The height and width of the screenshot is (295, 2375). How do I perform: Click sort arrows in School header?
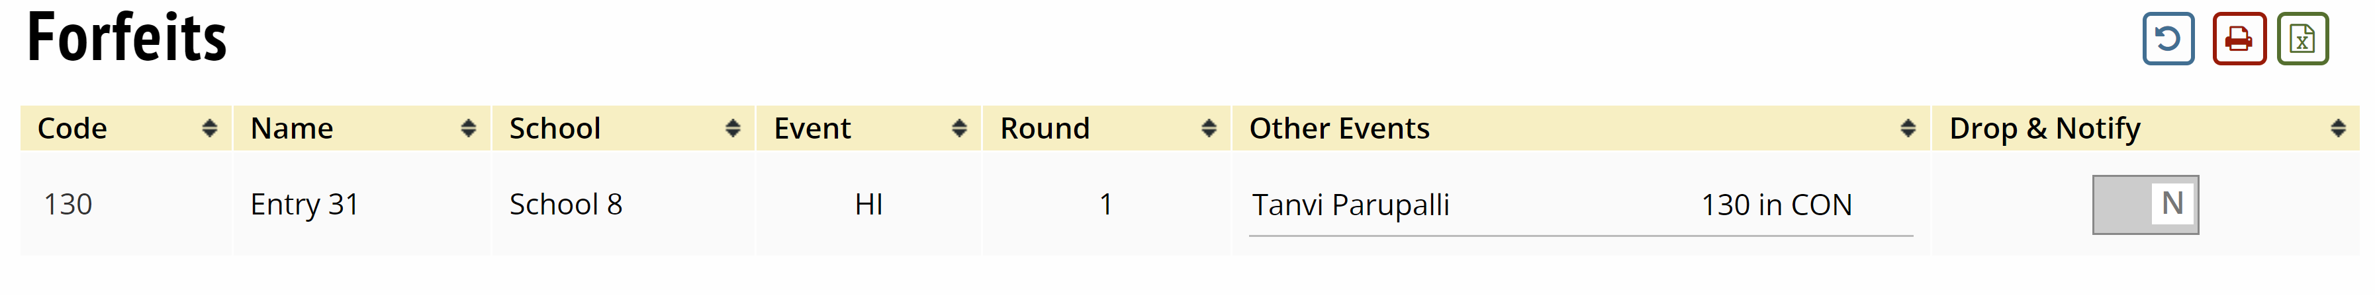[x=733, y=129]
